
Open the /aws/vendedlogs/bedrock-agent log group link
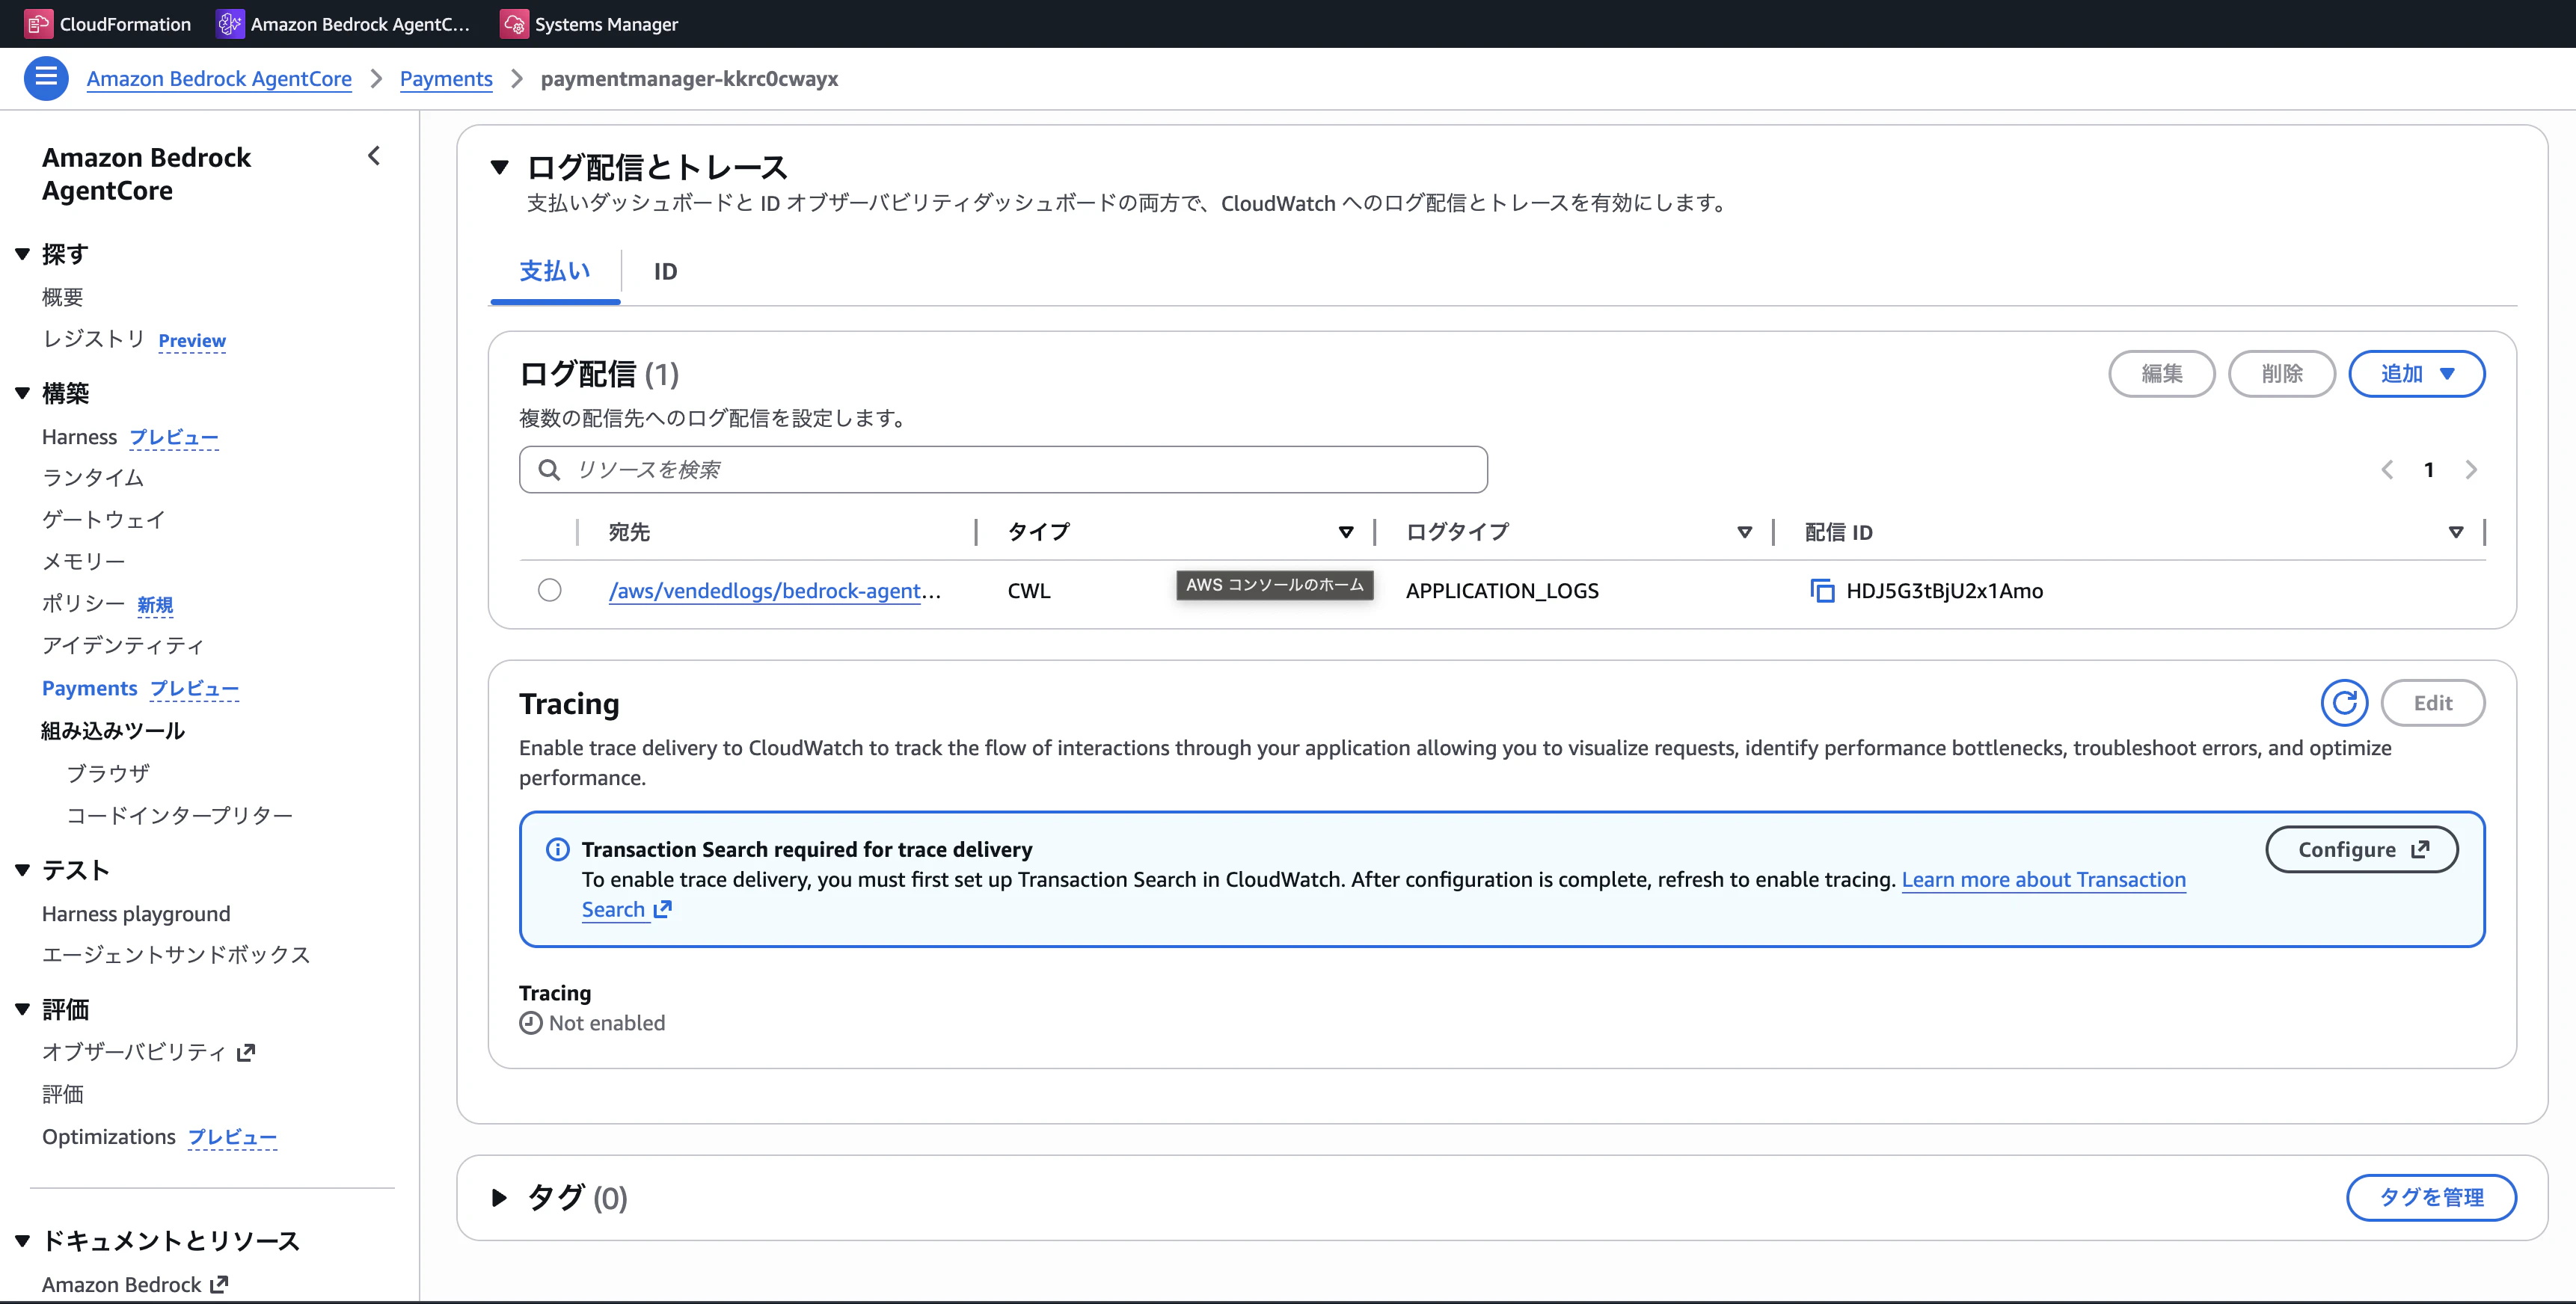pos(775,591)
